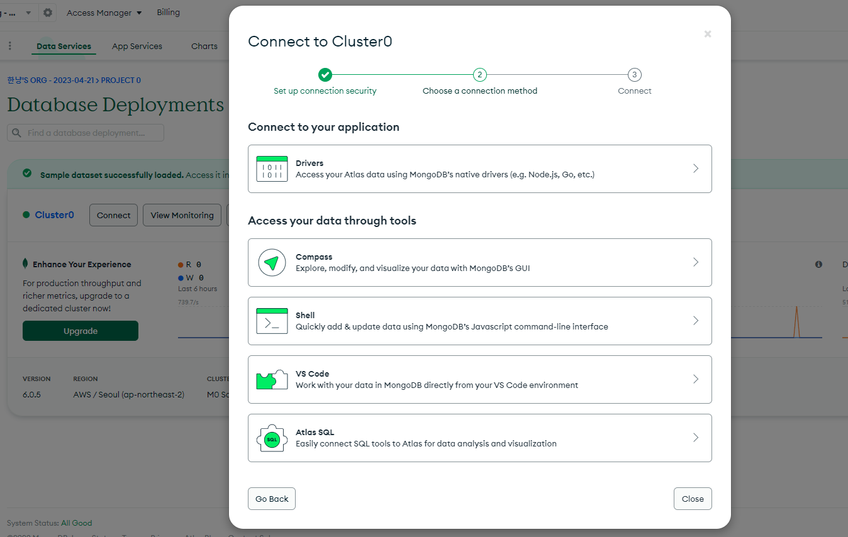Open the Billing menu item
Viewport: 848px width, 537px height.
pyautogui.click(x=168, y=13)
